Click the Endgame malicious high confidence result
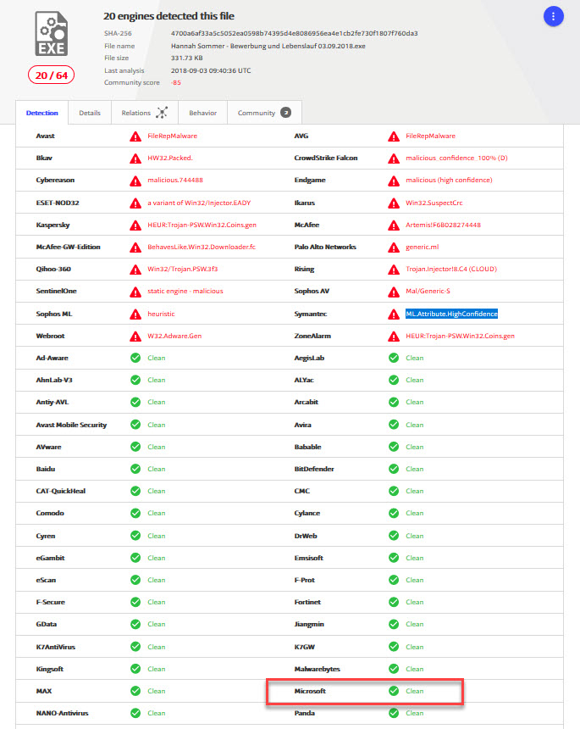This screenshot has width=580, height=729. pos(449,180)
